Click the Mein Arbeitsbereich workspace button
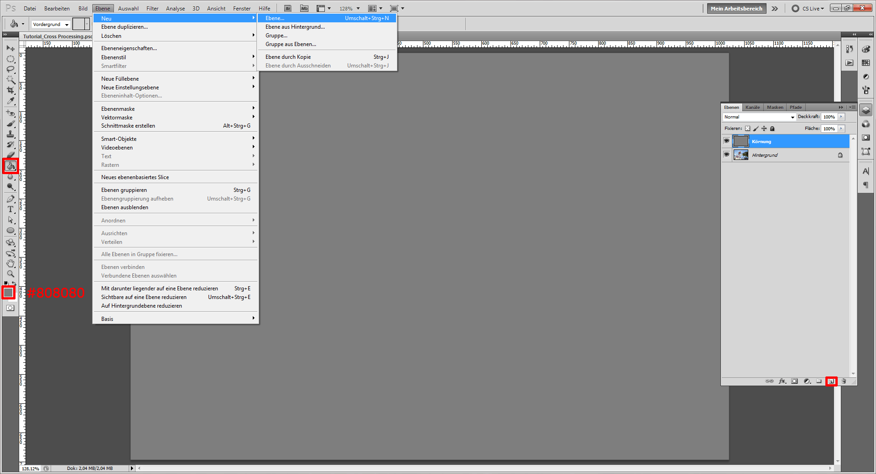Viewport: 876px width, 474px height. [x=736, y=9]
